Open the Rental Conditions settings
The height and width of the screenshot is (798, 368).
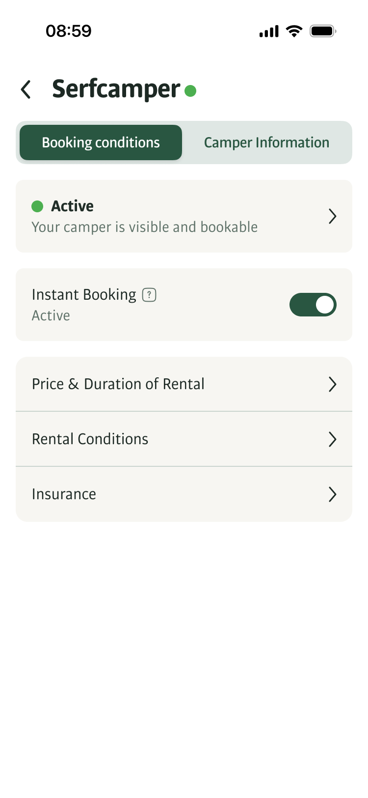(90, 439)
